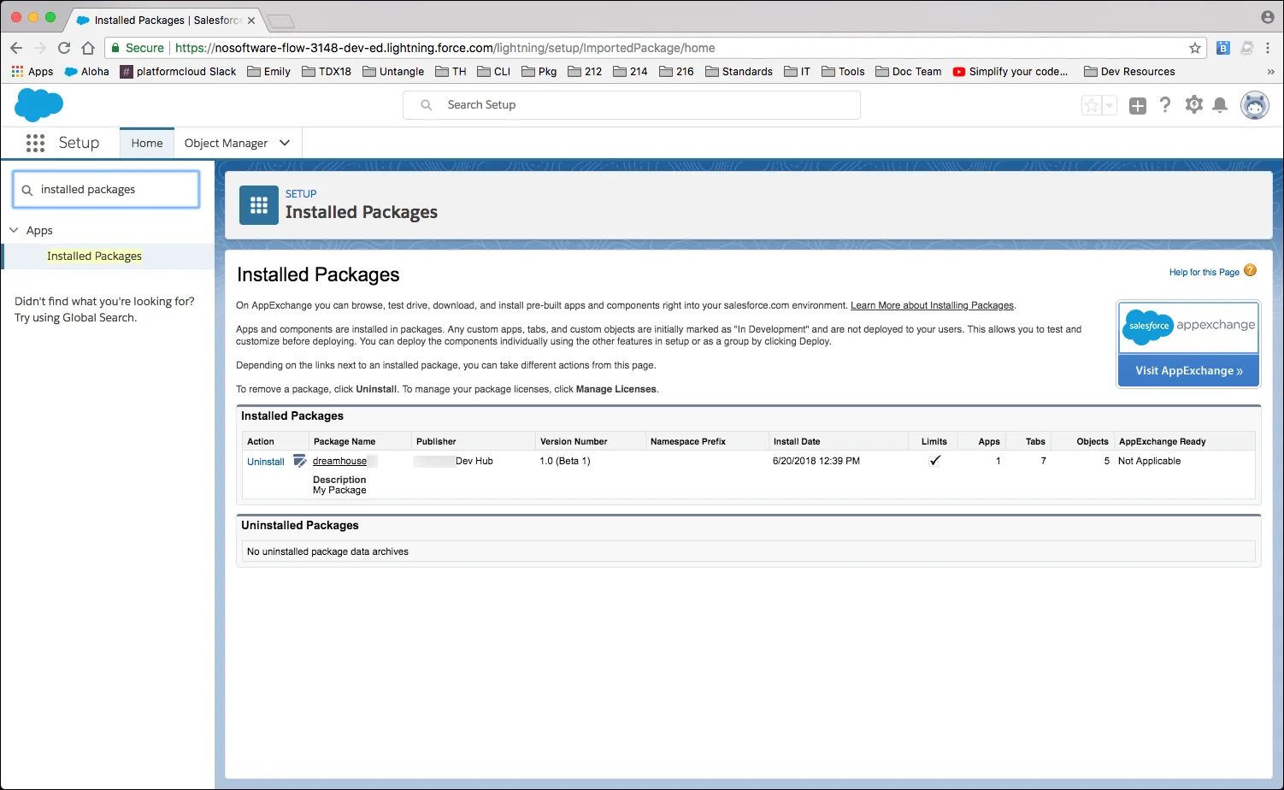
Task: Open the Apps bookmarks shortcut
Action: click(x=32, y=72)
